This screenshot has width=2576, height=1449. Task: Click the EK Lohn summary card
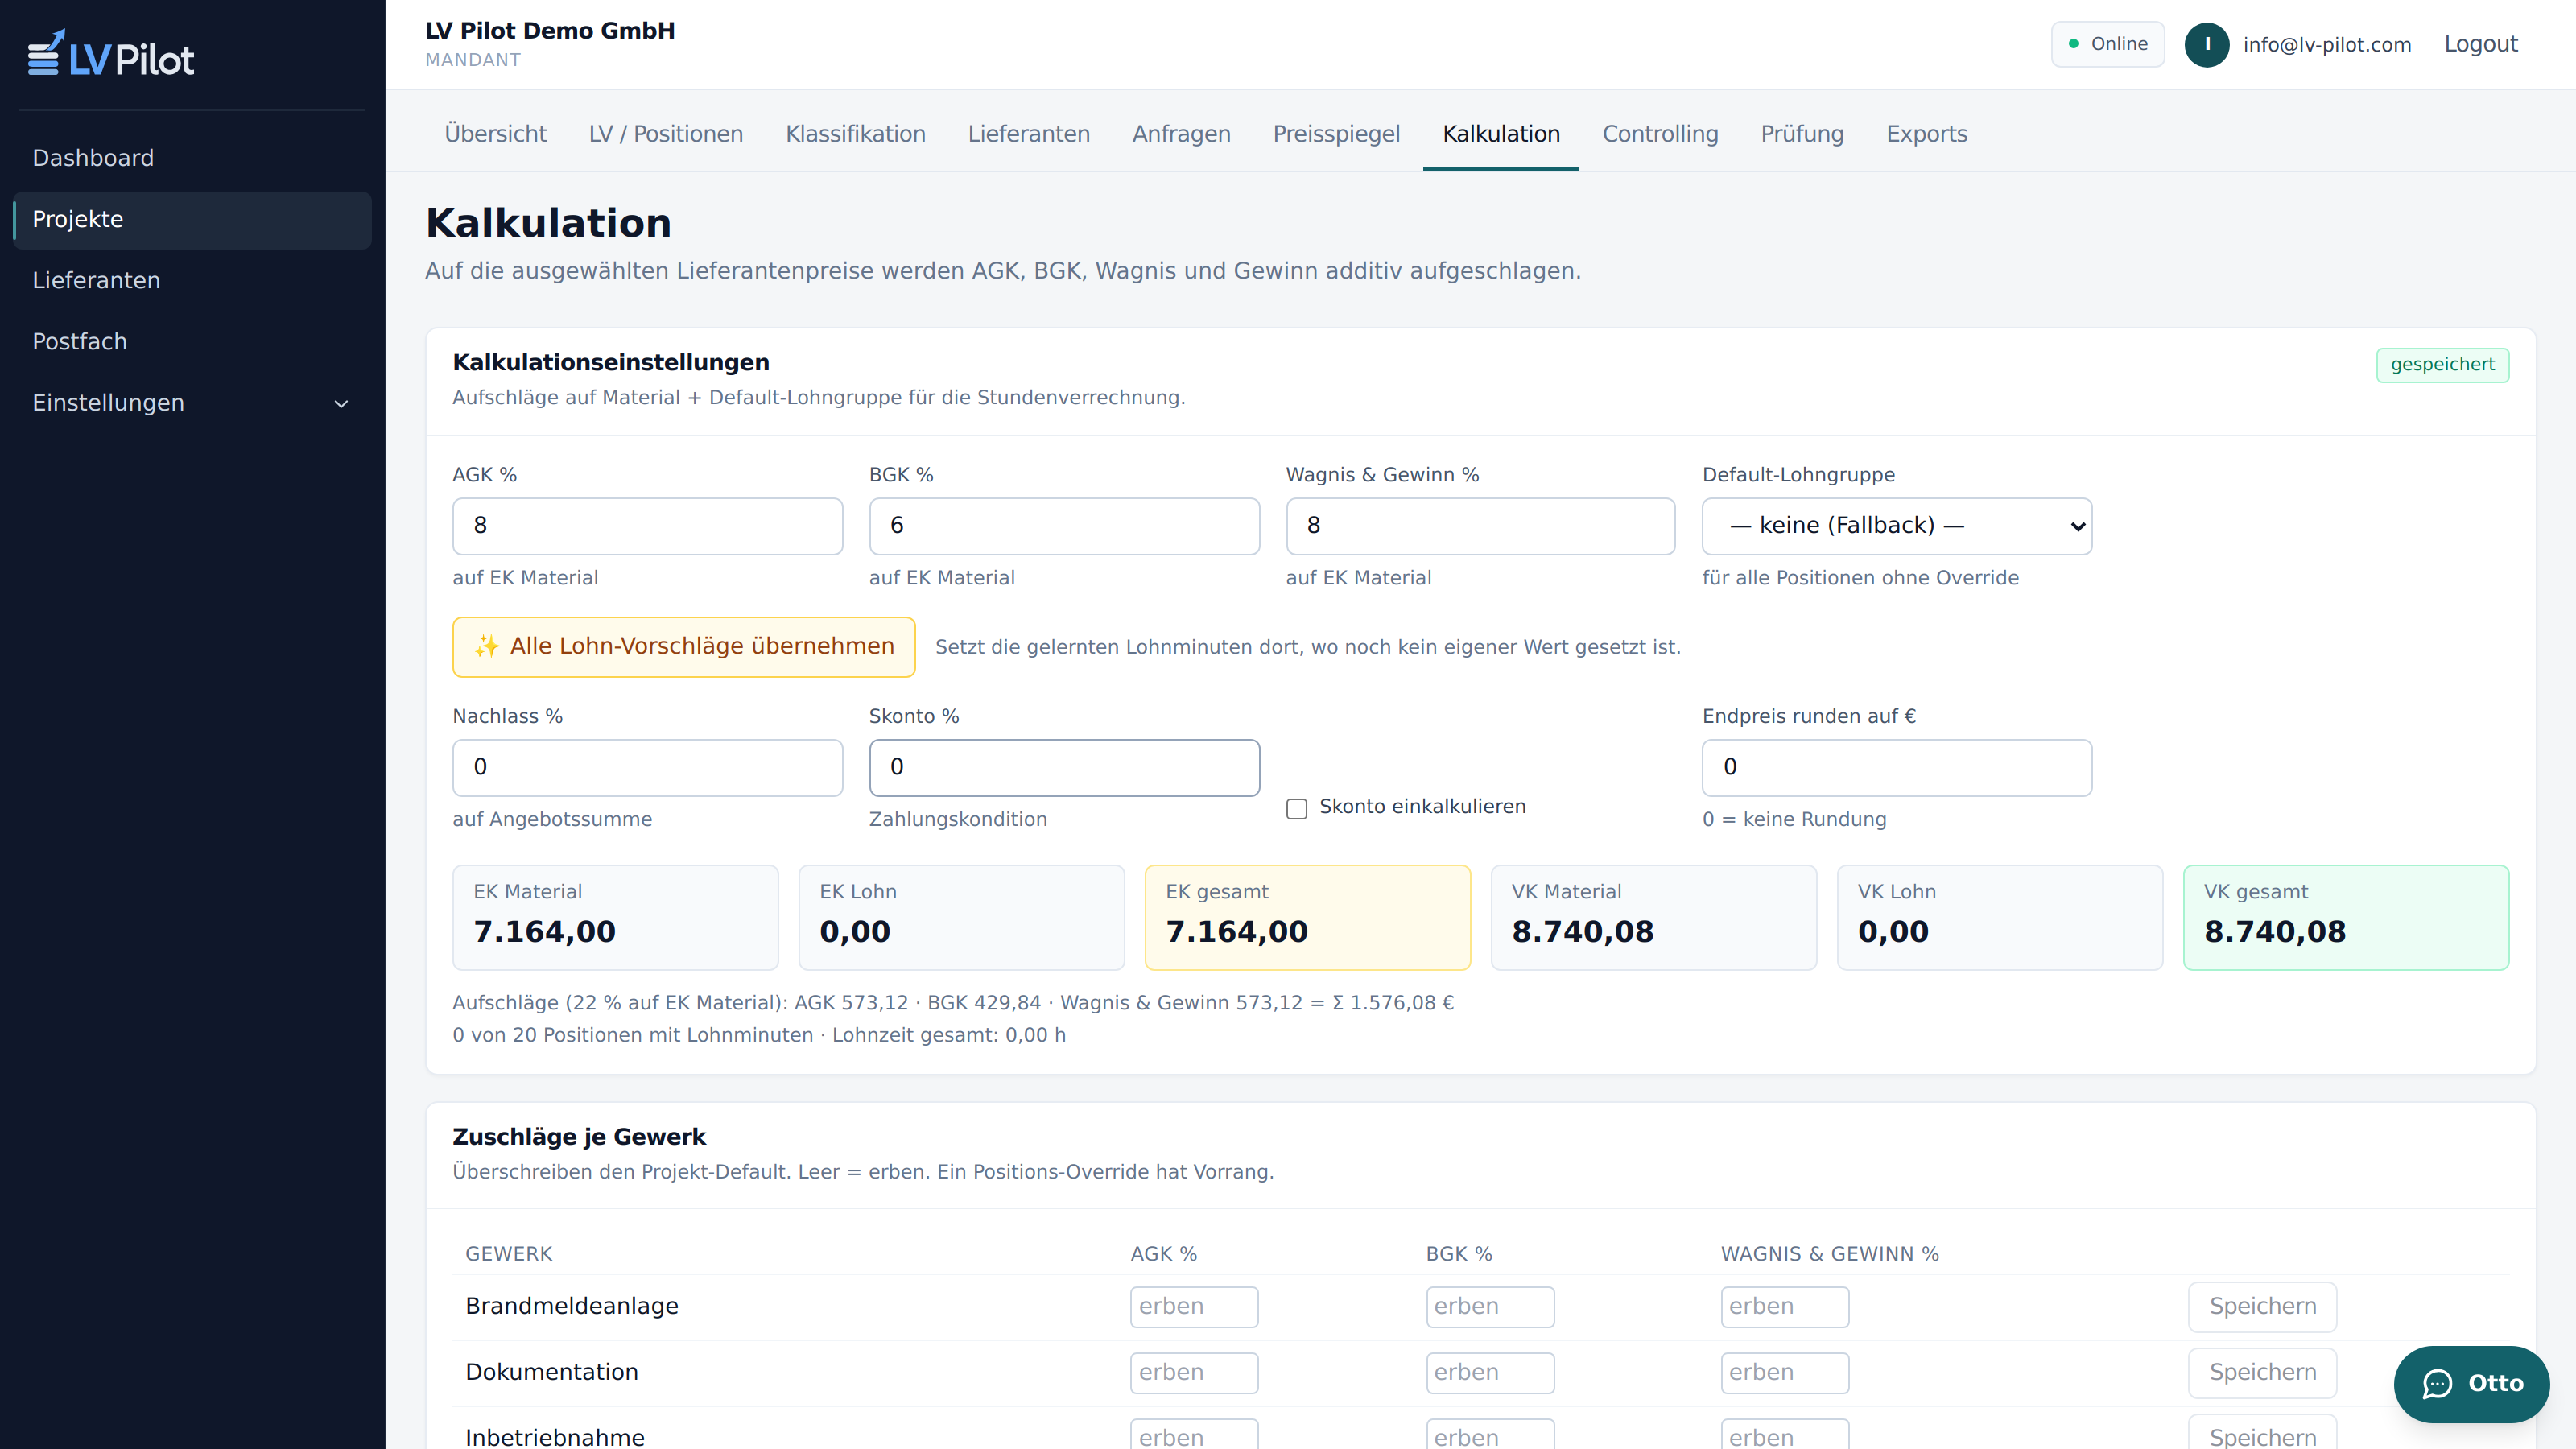point(961,917)
